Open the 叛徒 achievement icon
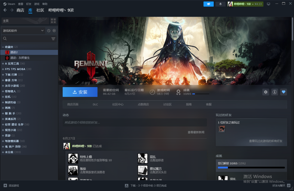Viewport: 294px width, 191px height. click(x=73, y=170)
